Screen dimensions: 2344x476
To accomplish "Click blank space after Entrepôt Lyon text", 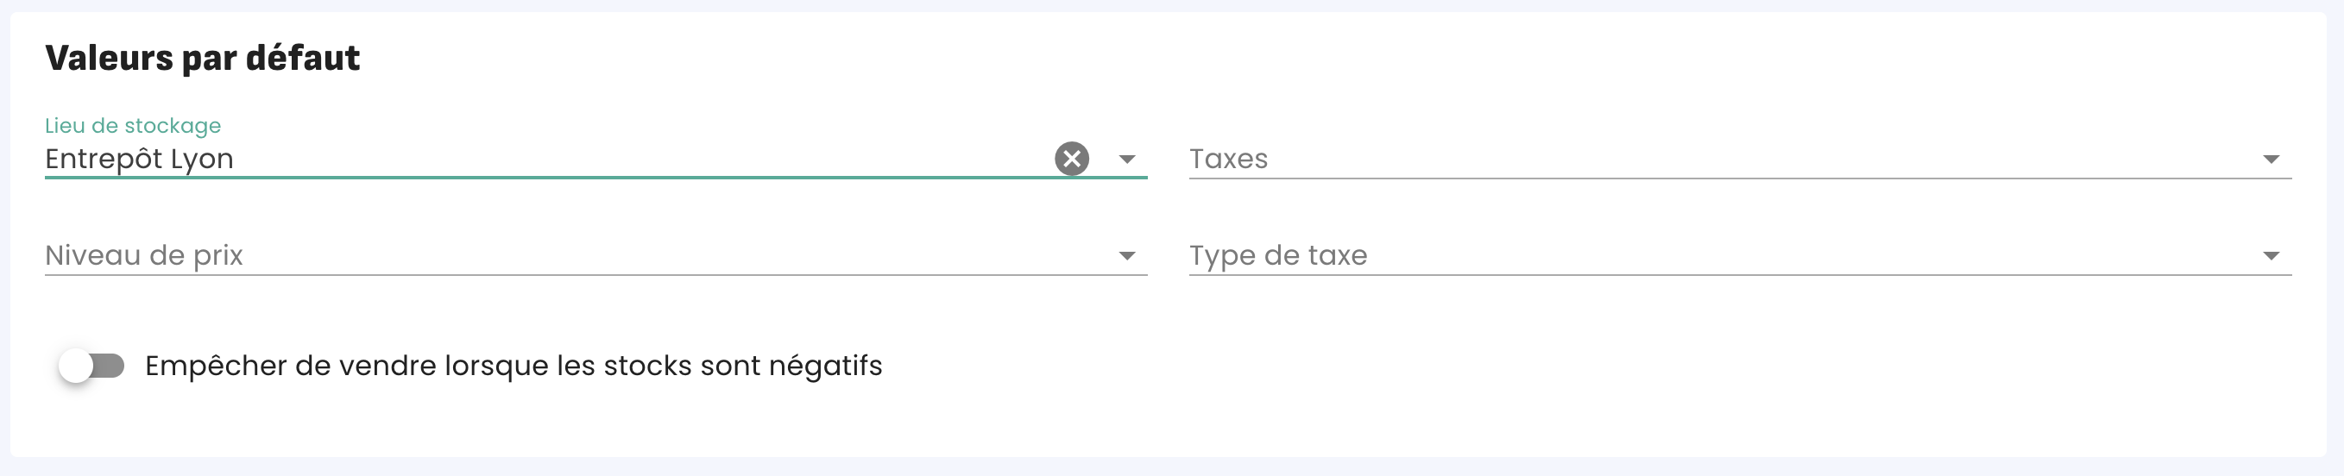I will pos(637,159).
